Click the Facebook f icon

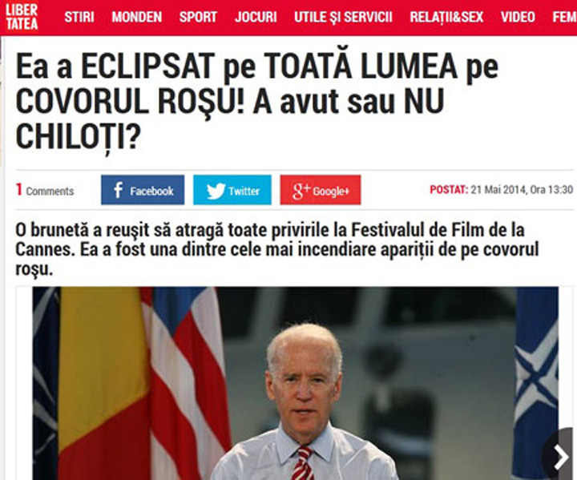[118, 190]
